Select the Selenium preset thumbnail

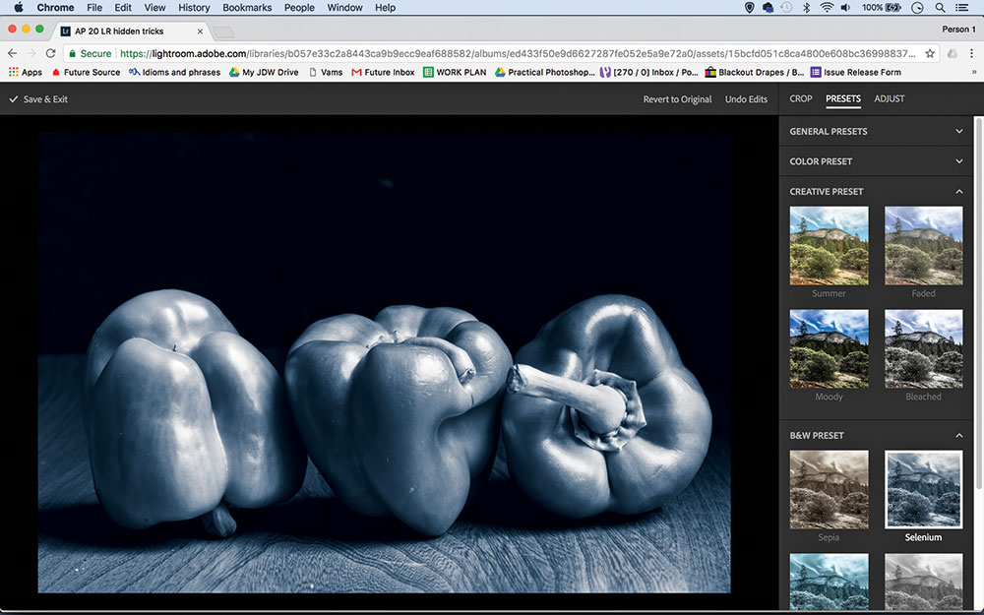click(x=923, y=489)
